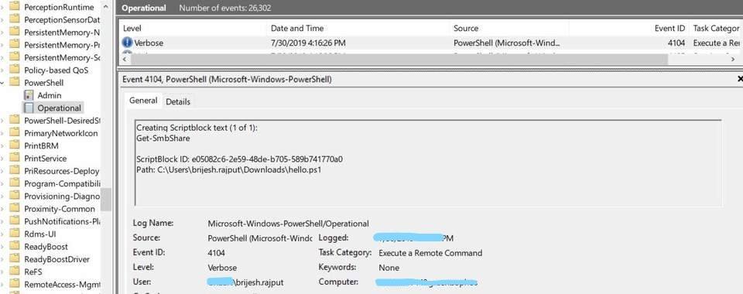This screenshot has width=743, height=294.
Task: Expand the PrintBRM tree arrow
Action: 3,145
